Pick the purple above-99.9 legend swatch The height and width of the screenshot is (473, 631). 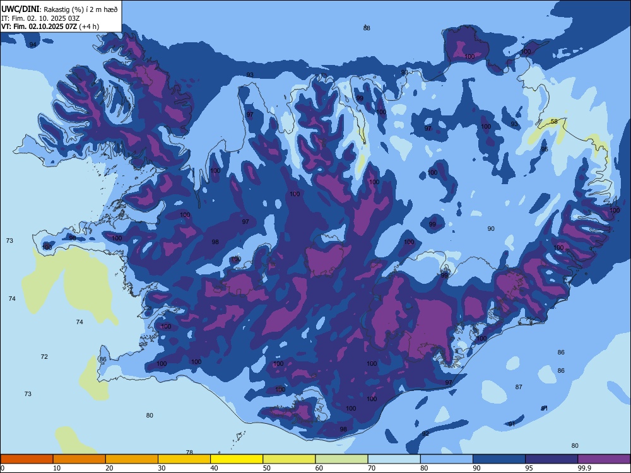pyautogui.click(x=604, y=459)
